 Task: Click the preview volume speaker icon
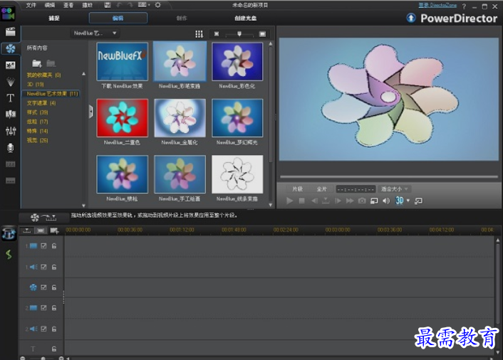pyautogui.click(x=386, y=201)
